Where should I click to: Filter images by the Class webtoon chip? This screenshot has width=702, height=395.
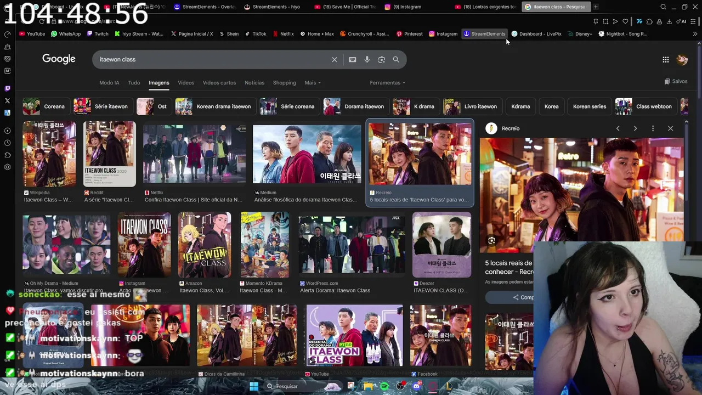(646, 106)
